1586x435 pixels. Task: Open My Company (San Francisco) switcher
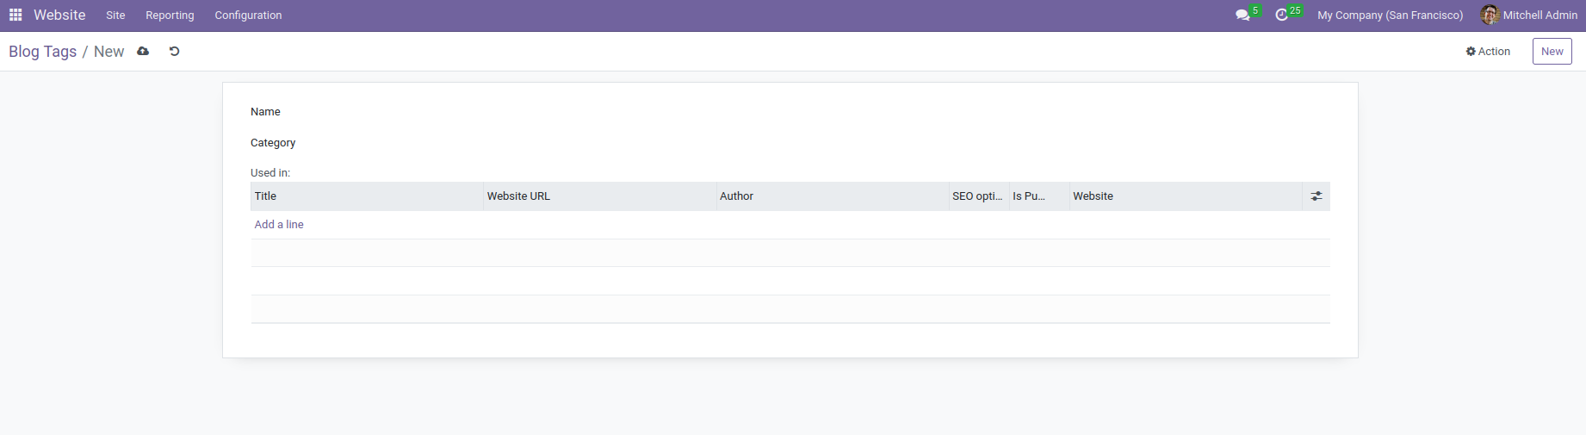(1390, 15)
